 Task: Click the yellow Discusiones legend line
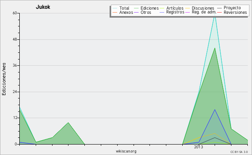point(187,8)
